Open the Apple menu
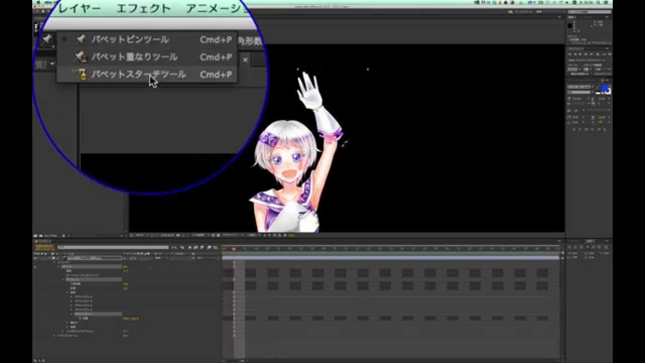Image resolution: width=645 pixels, height=363 pixels. [39, 2]
